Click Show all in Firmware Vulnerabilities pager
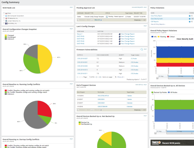194x148 pixels. [120, 77]
